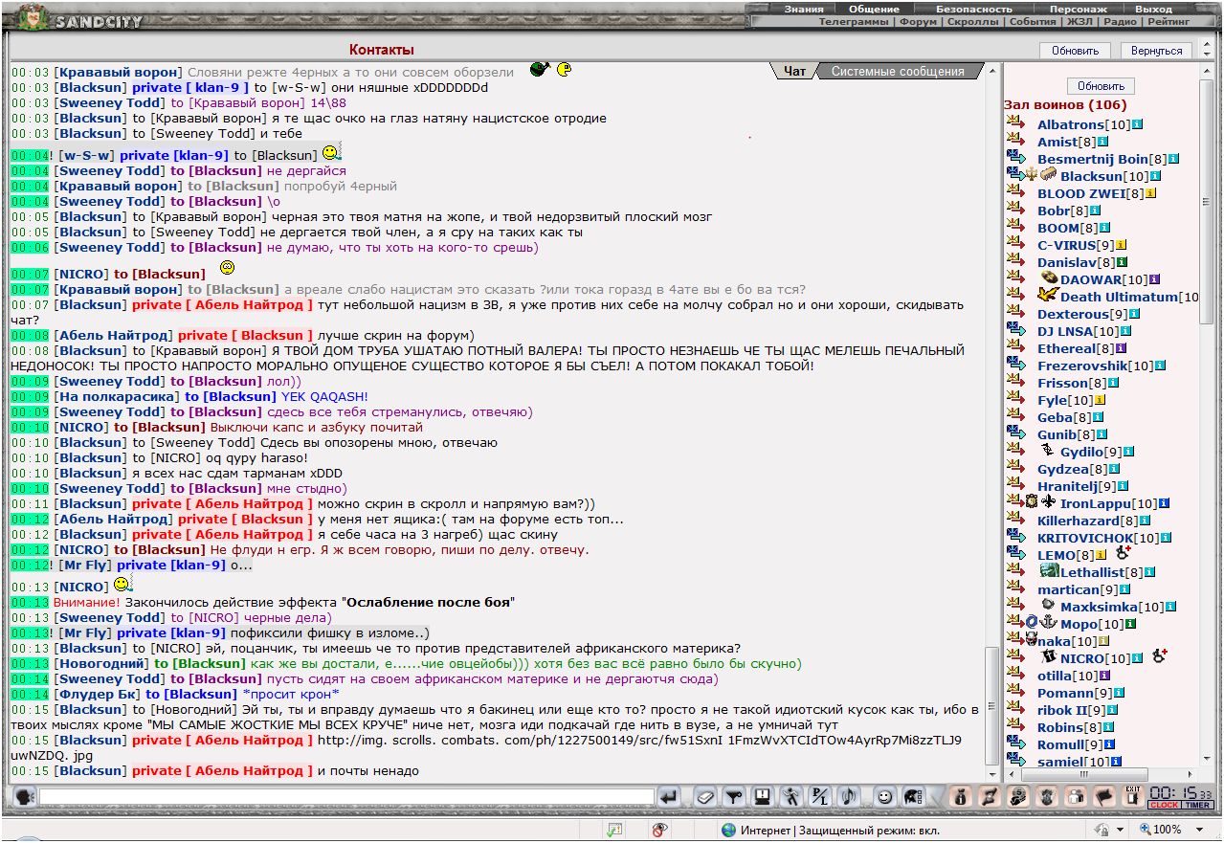Open info icon next to Danislav[8]
The height and width of the screenshot is (843, 1224).
[x=1122, y=262]
